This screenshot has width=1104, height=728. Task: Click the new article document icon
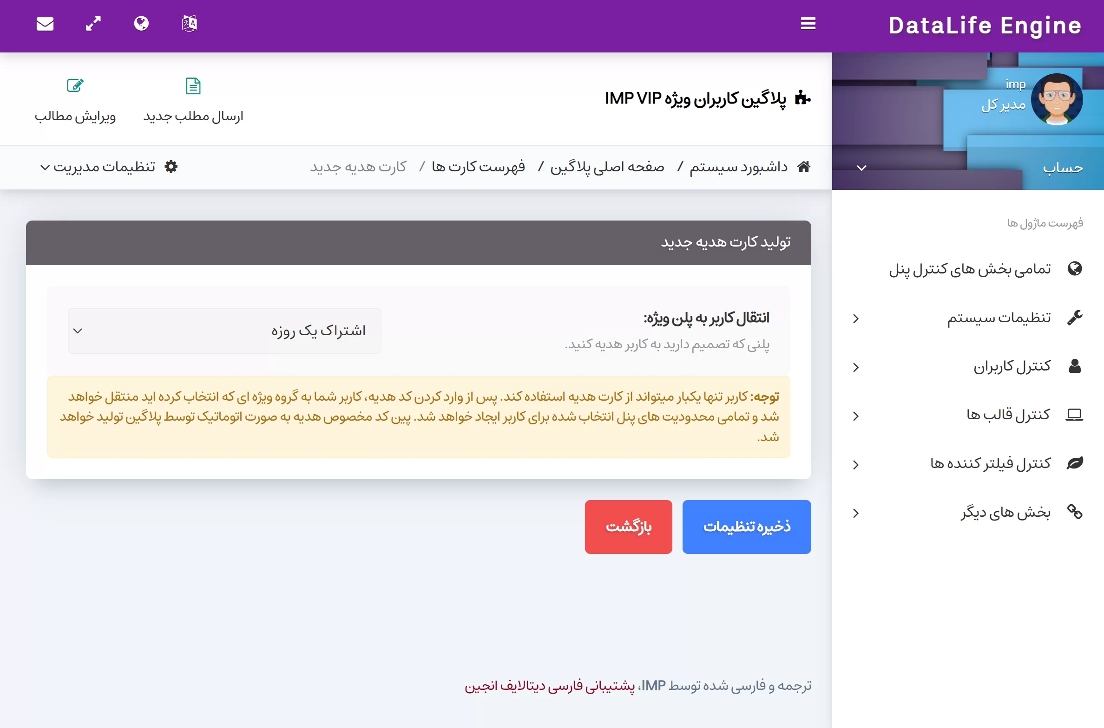[x=193, y=86]
